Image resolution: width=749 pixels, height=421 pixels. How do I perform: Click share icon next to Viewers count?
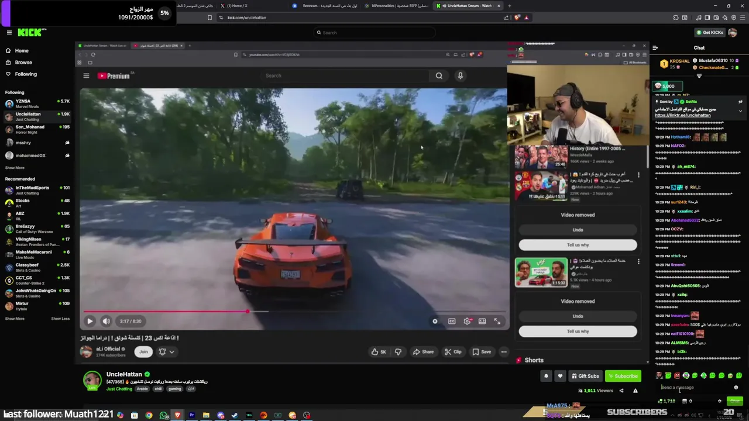[621, 391]
